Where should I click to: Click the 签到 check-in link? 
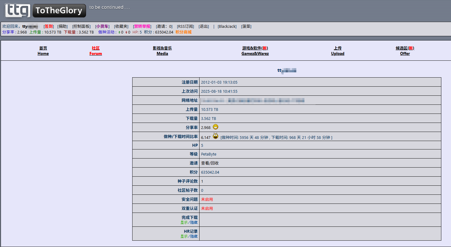click(49, 27)
